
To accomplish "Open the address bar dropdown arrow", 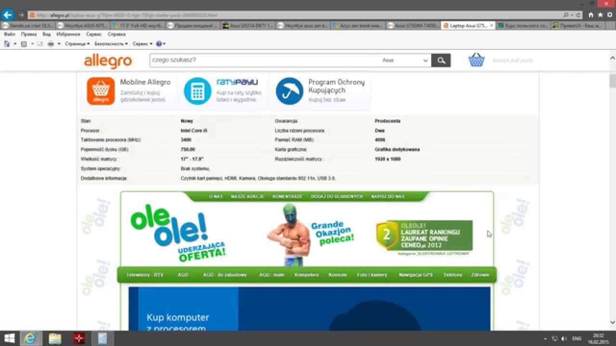I will tap(571, 15).
